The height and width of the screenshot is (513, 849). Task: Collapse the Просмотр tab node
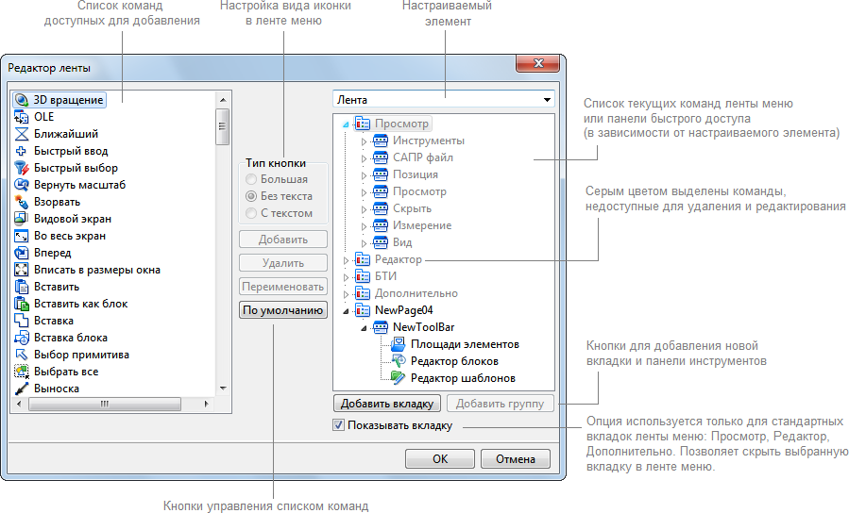click(346, 124)
